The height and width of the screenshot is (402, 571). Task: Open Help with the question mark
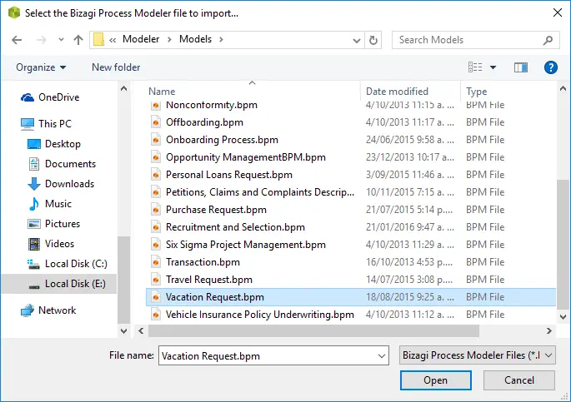coord(551,67)
